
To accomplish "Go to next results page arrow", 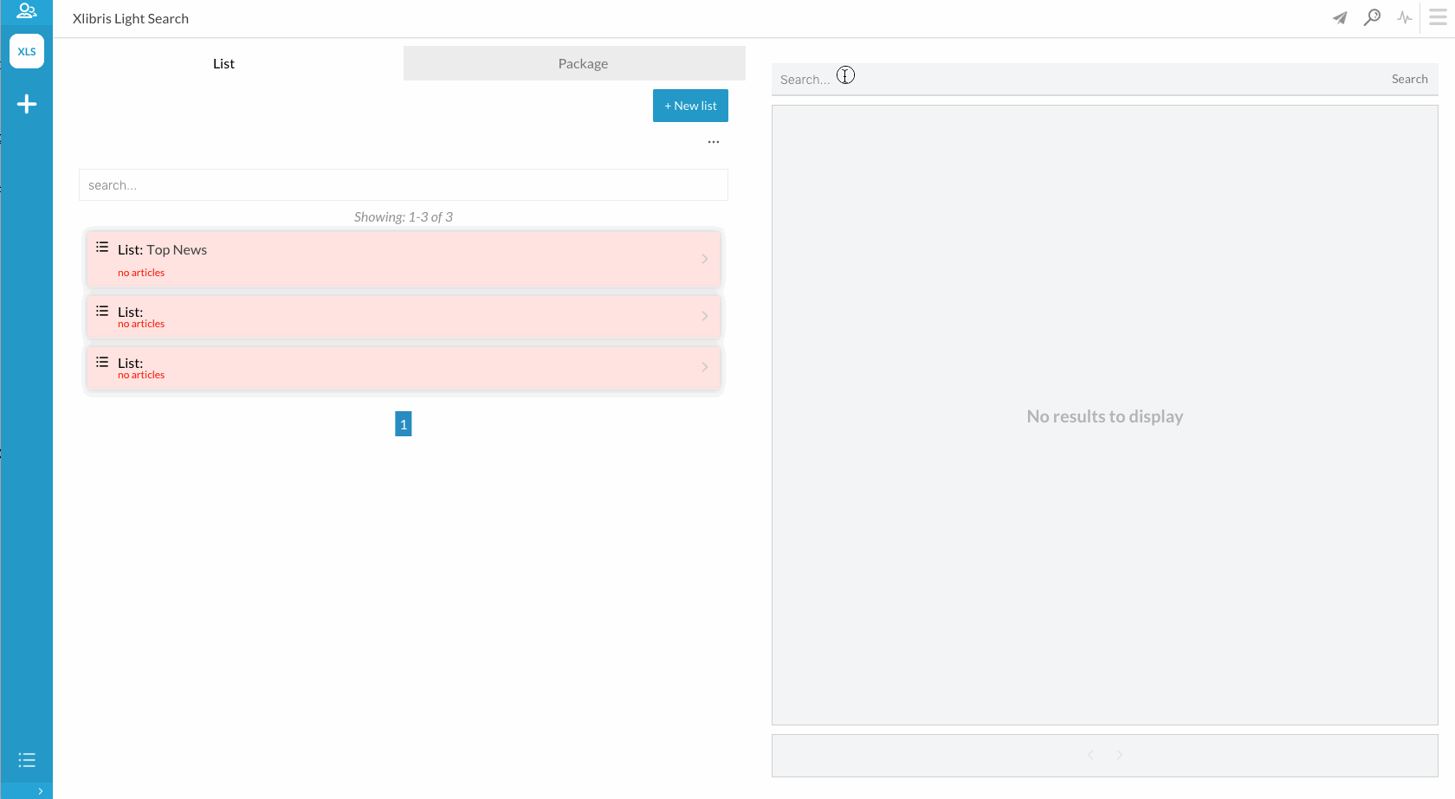I will point(1119,755).
